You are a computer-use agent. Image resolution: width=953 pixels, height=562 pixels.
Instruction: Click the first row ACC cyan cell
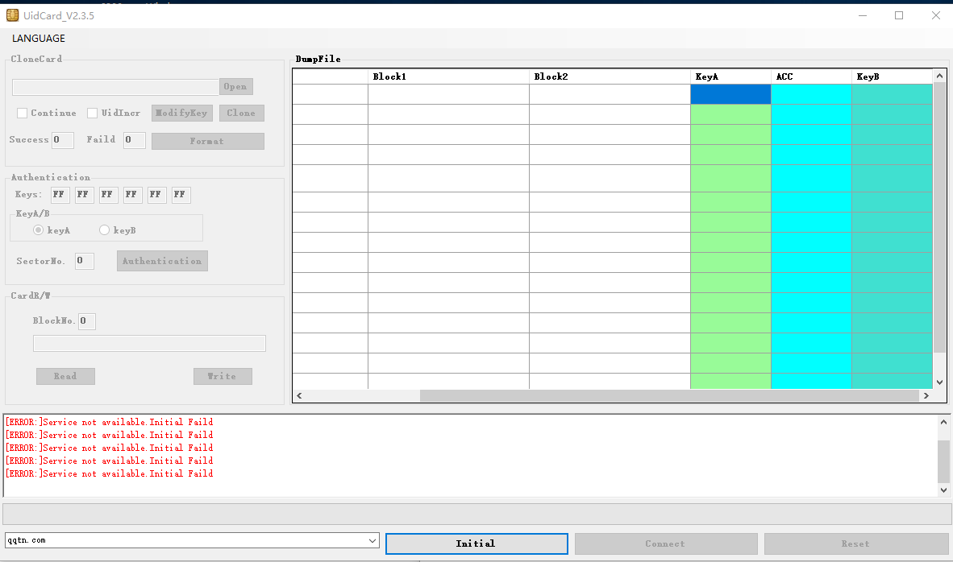(x=811, y=94)
